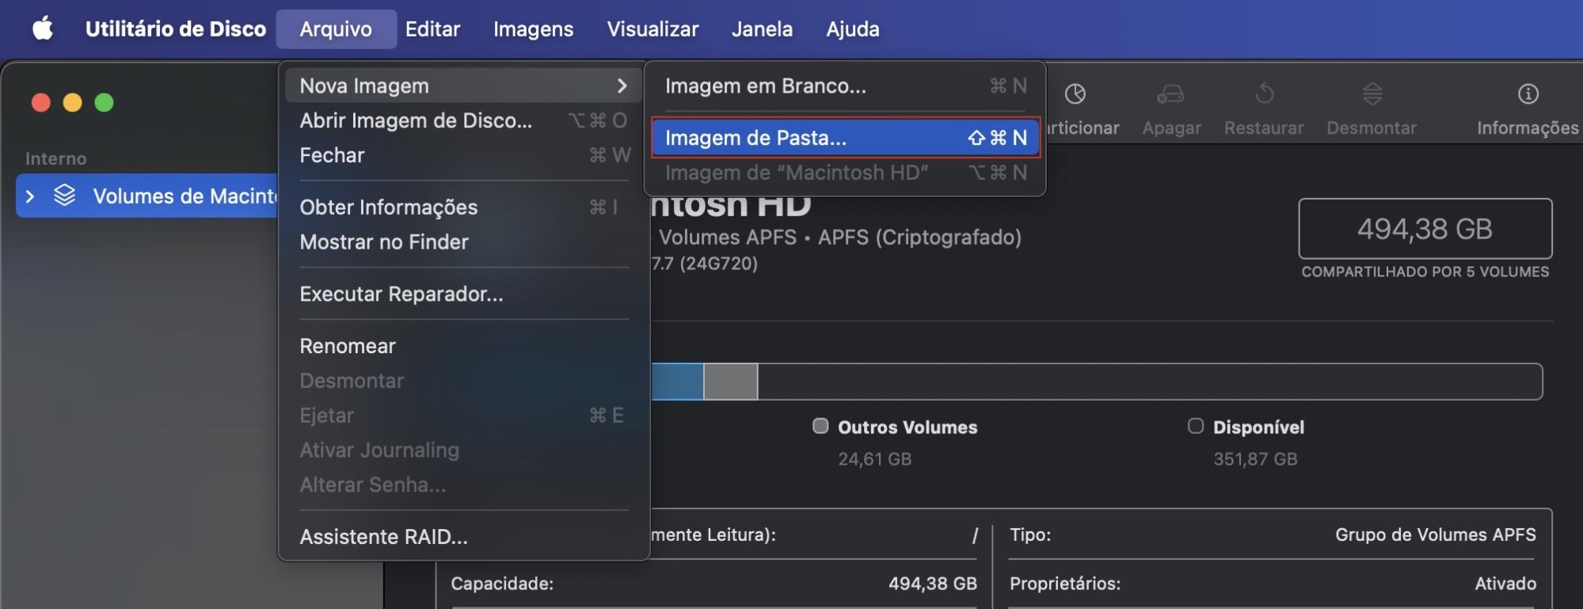This screenshot has width=1583, height=609.
Task: Open the Imagens menu
Action: [533, 29]
